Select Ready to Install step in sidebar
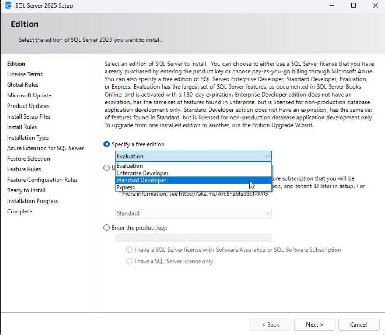Screen dimensions: 385x335 click(x=26, y=190)
